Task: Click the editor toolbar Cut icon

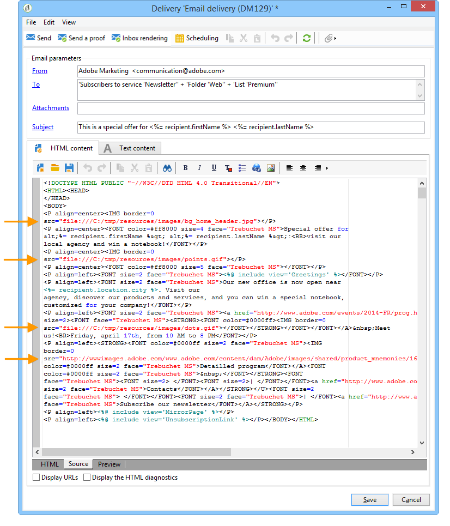Action: [x=135, y=168]
